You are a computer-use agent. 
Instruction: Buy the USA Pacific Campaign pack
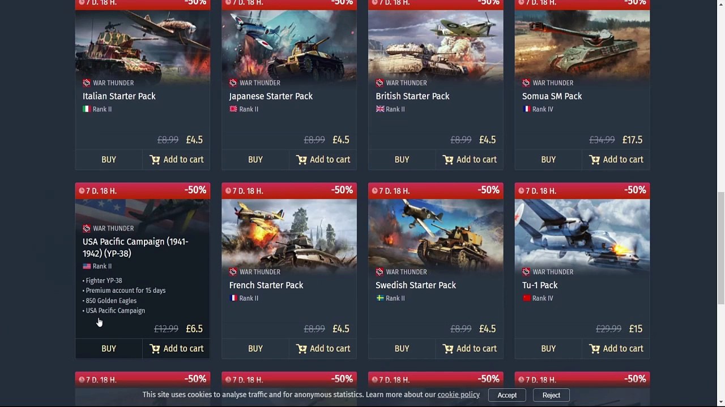click(x=109, y=349)
